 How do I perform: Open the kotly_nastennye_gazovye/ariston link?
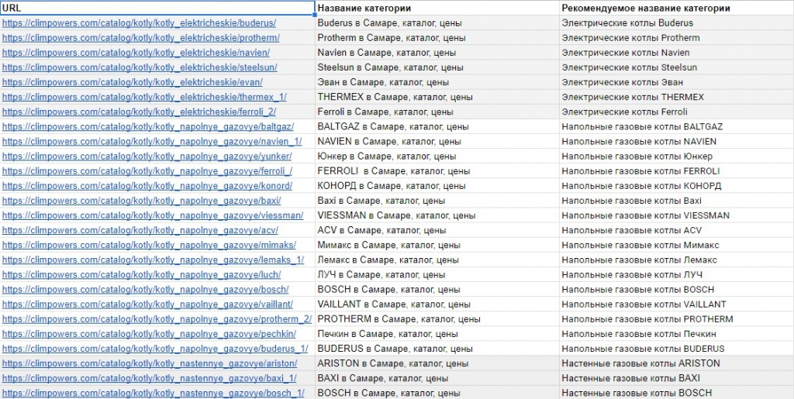tap(150, 363)
